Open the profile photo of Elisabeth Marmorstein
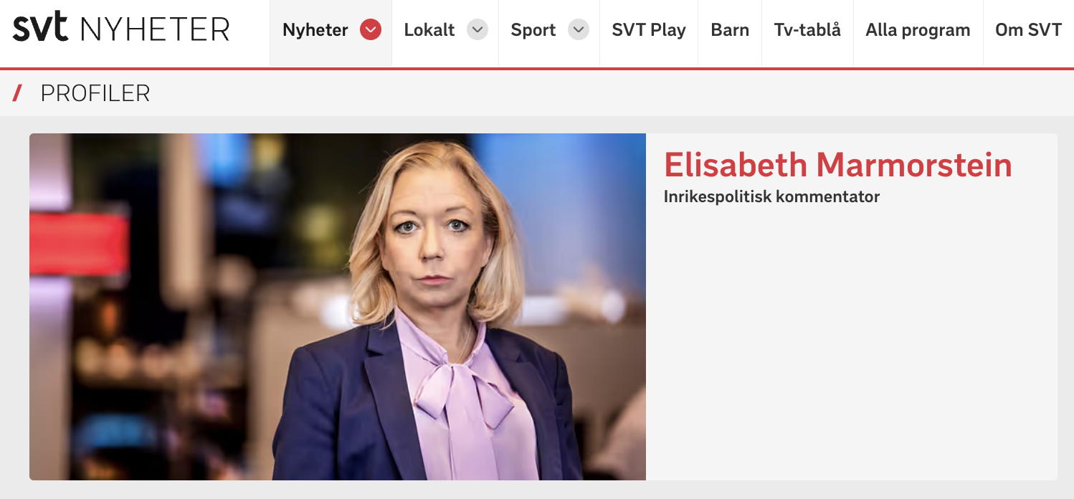Viewport: 1074px width, 499px height. 338,307
